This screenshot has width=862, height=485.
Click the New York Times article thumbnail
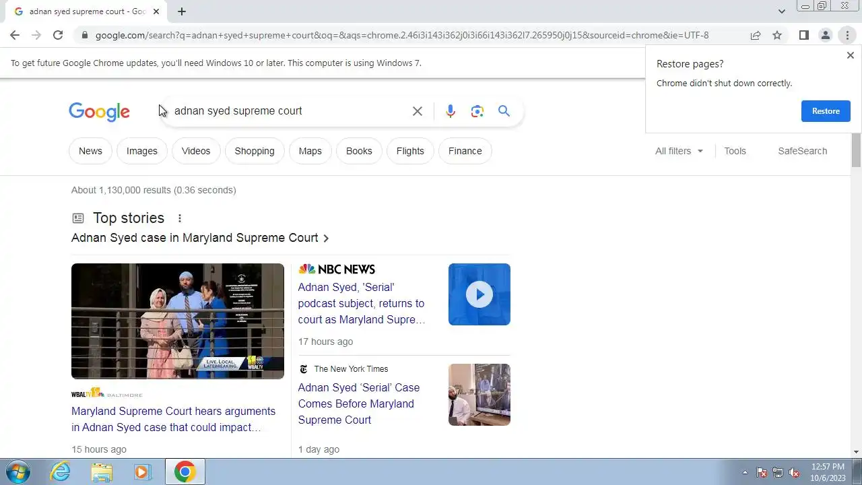(479, 395)
